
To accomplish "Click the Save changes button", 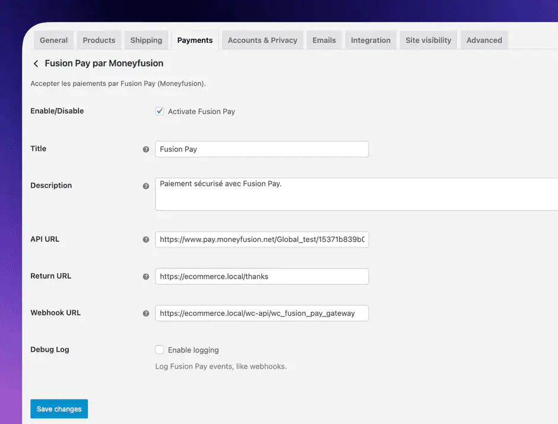I will coord(59,409).
